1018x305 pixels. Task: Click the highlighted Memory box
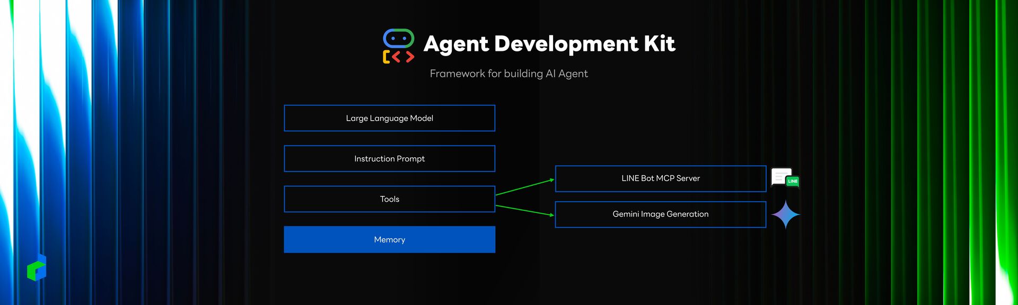(390, 240)
